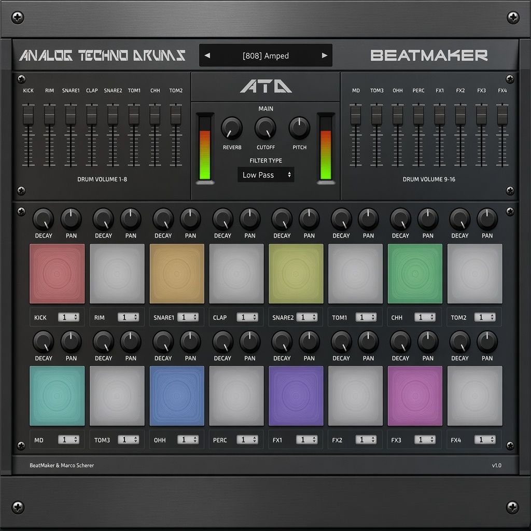Click the KICK pad Decay knob
The image size is (531, 531).
click(44, 219)
